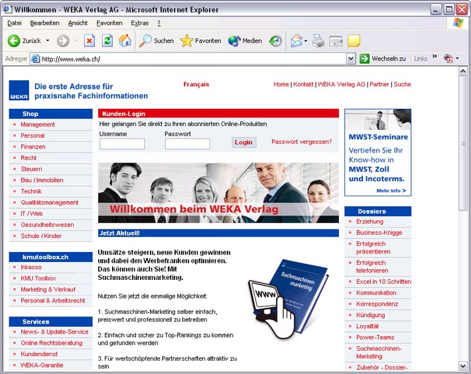Viewport: 471px width, 374px height.
Task: Open the Ansicht menu
Action: pos(78,23)
